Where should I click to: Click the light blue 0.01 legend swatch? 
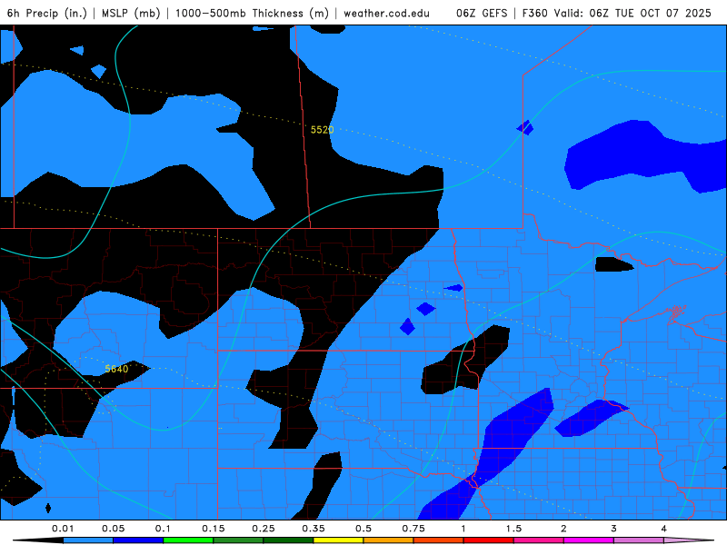88,540
